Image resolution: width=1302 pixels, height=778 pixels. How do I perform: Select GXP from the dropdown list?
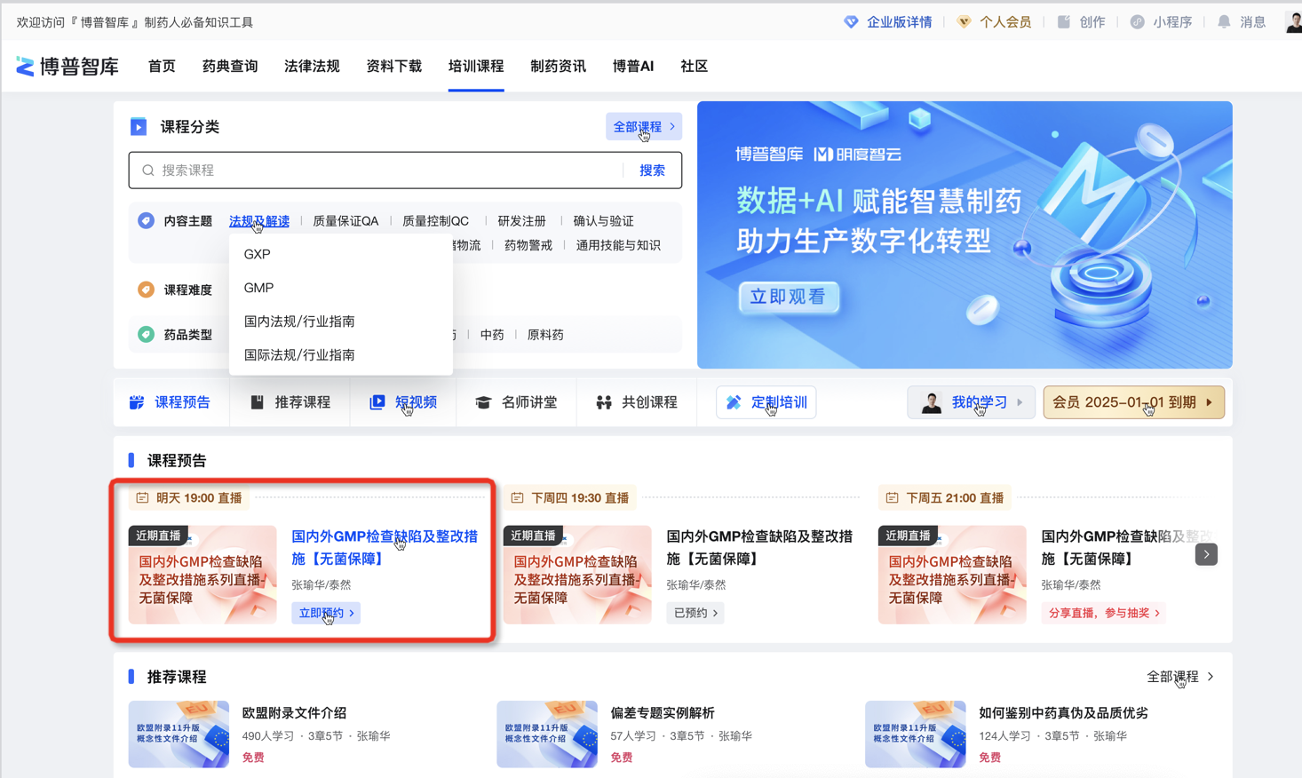click(341, 254)
